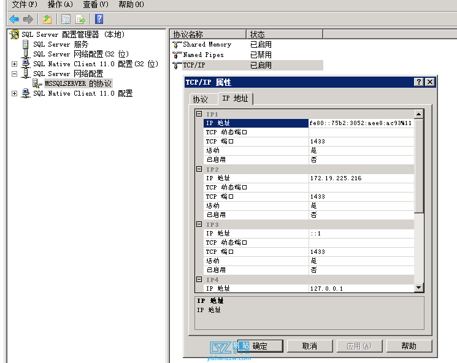Click the blue help question mark toolbar icon
The height and width of the screenshot is (363, 457).
click(99, 19)
